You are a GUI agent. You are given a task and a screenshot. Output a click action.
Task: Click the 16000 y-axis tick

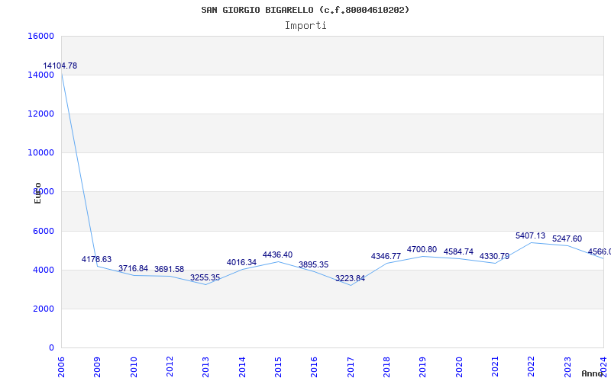41,36
